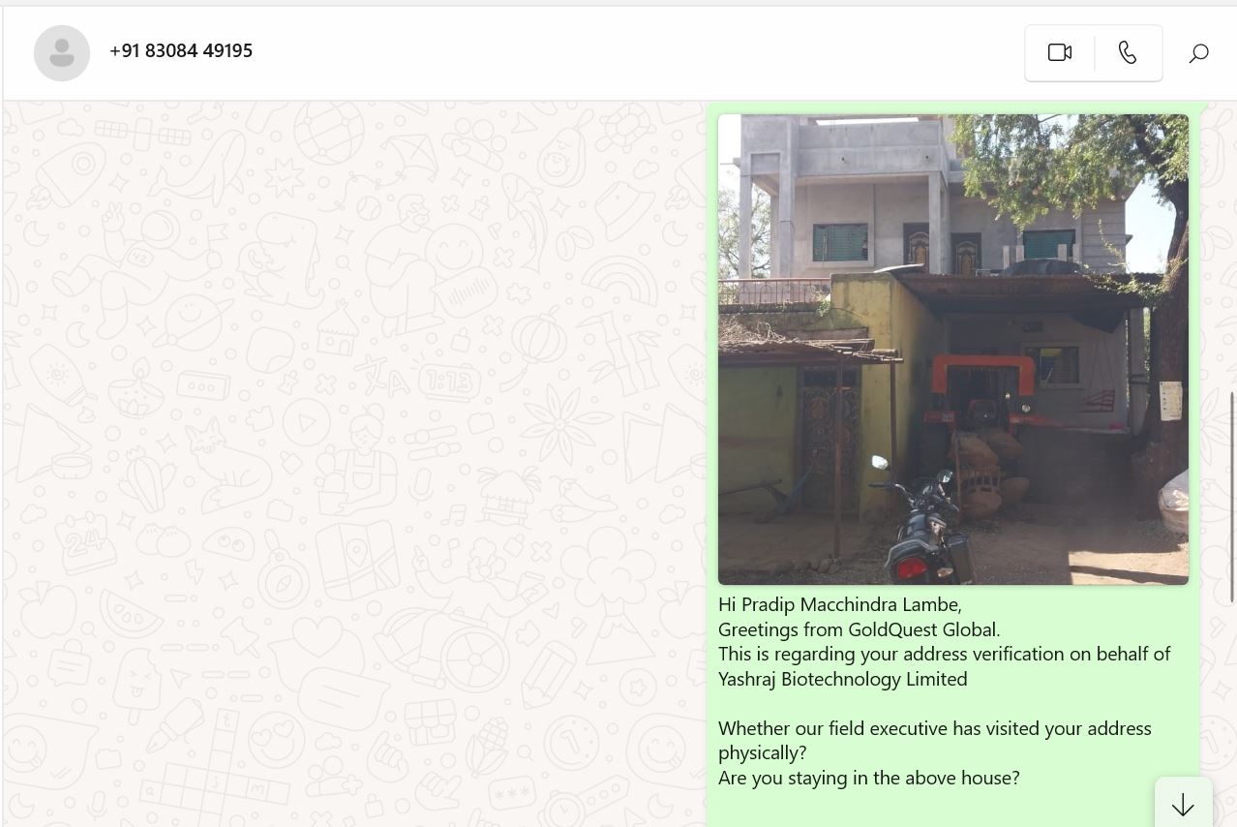The image size is (1237, 827).
Task: Click the scrollbar track below the thumb
Action: 1232,714
